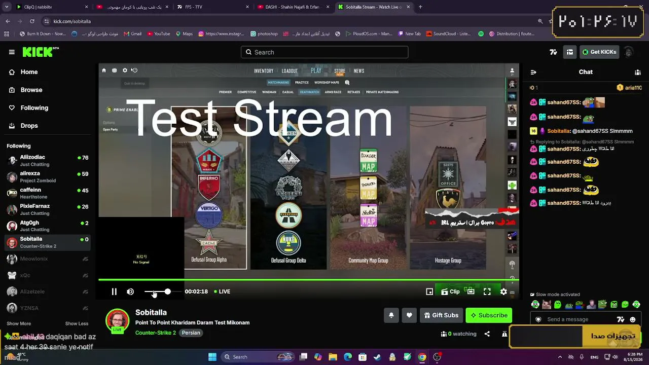Click the Get KICKs button
The height and width of the screenshot is (365, 649).
pyautogui.click(x=599, y=52)
